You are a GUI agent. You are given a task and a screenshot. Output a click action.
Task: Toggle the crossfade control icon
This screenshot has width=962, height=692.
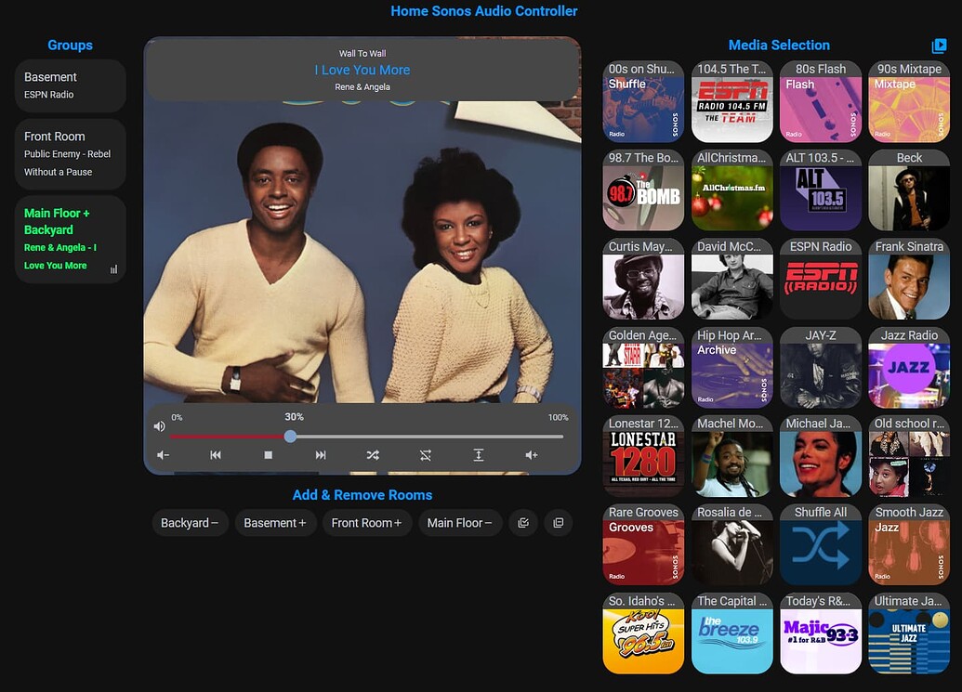point(478,455)
